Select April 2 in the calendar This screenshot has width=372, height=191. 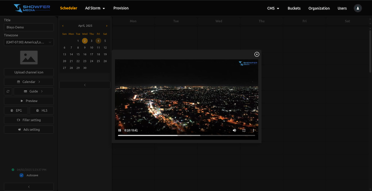tap(85, 41)
